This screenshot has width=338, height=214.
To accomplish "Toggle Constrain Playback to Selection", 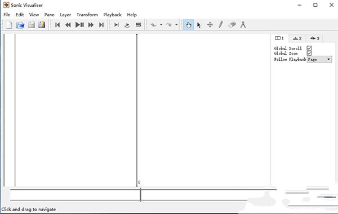I will click(x=117, y=25).
